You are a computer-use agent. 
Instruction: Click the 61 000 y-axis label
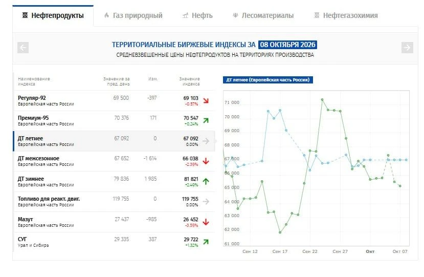point(232,244)
